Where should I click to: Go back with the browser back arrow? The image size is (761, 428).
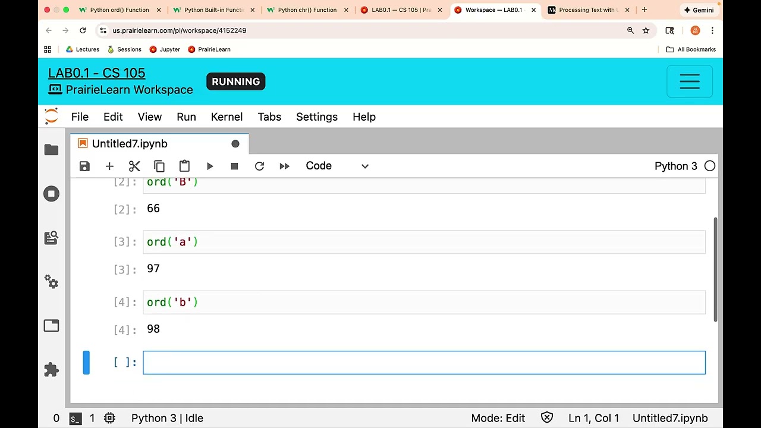pos(49,30)
